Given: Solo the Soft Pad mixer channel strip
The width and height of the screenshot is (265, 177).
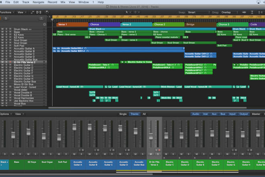Looking at the screenshot, I should point(66,154).
